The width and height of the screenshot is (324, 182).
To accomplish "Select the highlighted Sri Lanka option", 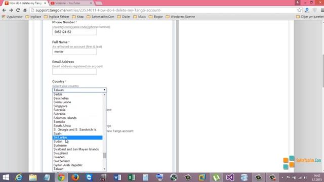I will [77, 138].
